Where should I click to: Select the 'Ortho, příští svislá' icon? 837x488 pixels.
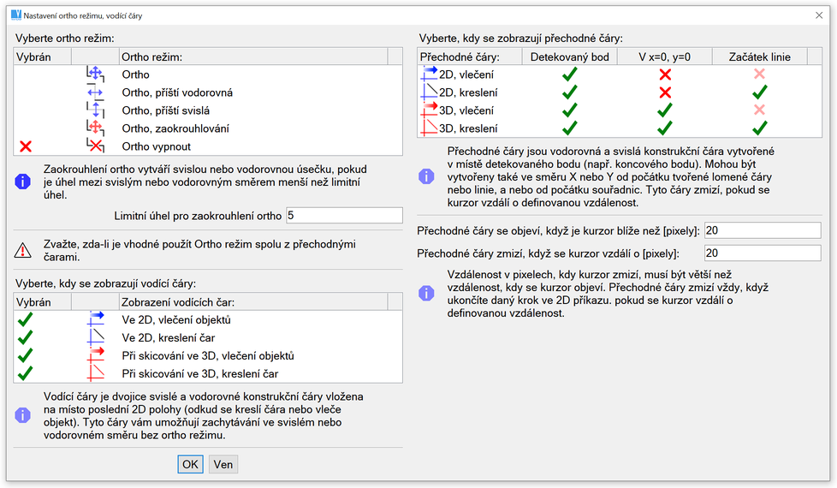pyautogui.click(x=95, y=110)
